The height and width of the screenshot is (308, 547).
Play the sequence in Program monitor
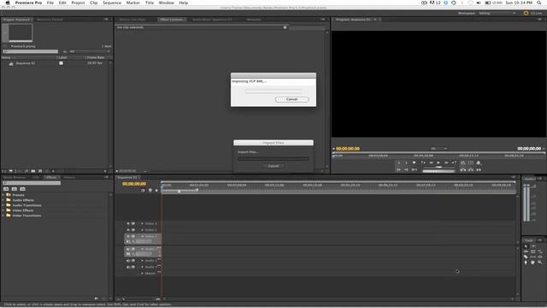(x=438, y=163)
